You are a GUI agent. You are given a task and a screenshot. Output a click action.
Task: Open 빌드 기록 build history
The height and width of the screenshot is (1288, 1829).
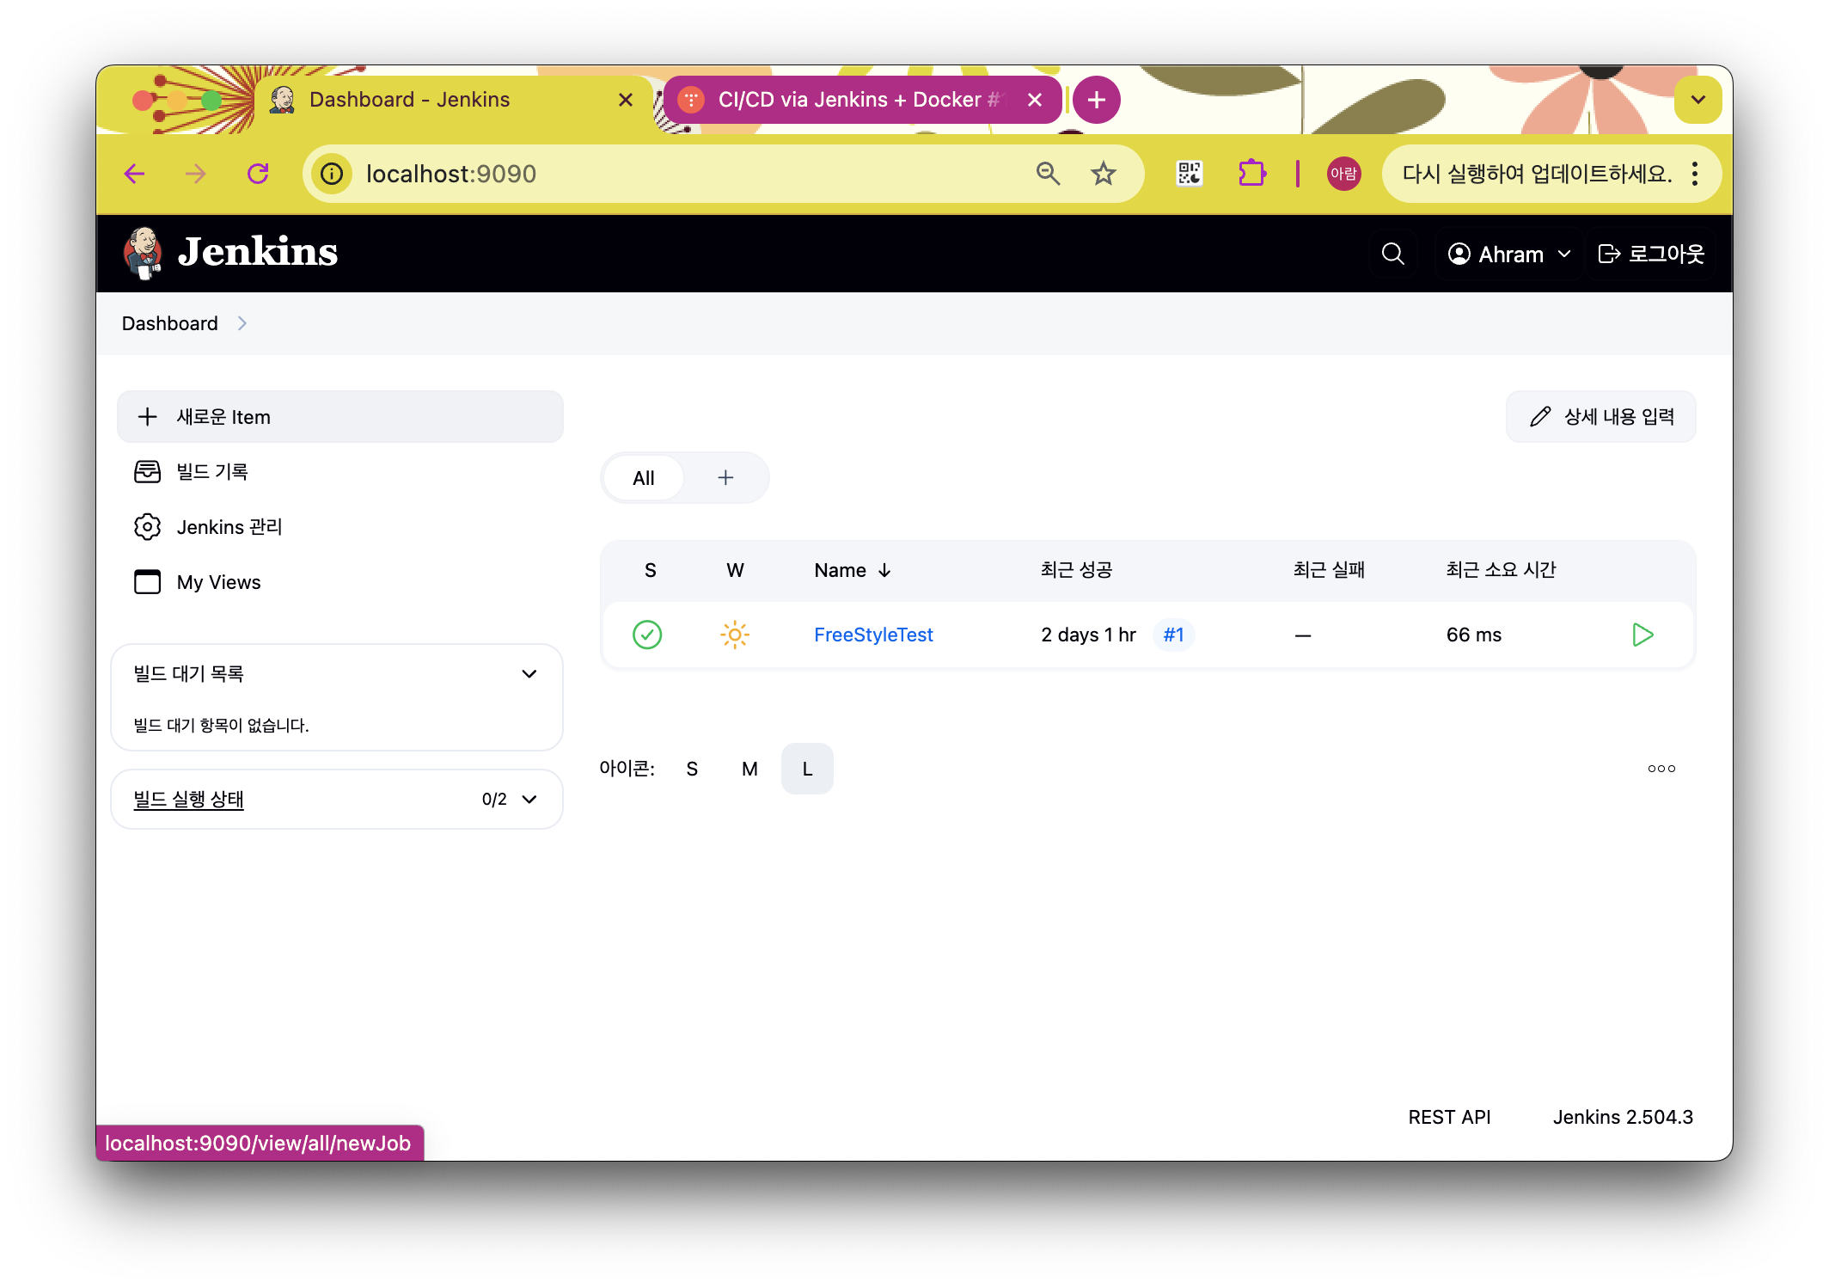[x=211, y=471]
